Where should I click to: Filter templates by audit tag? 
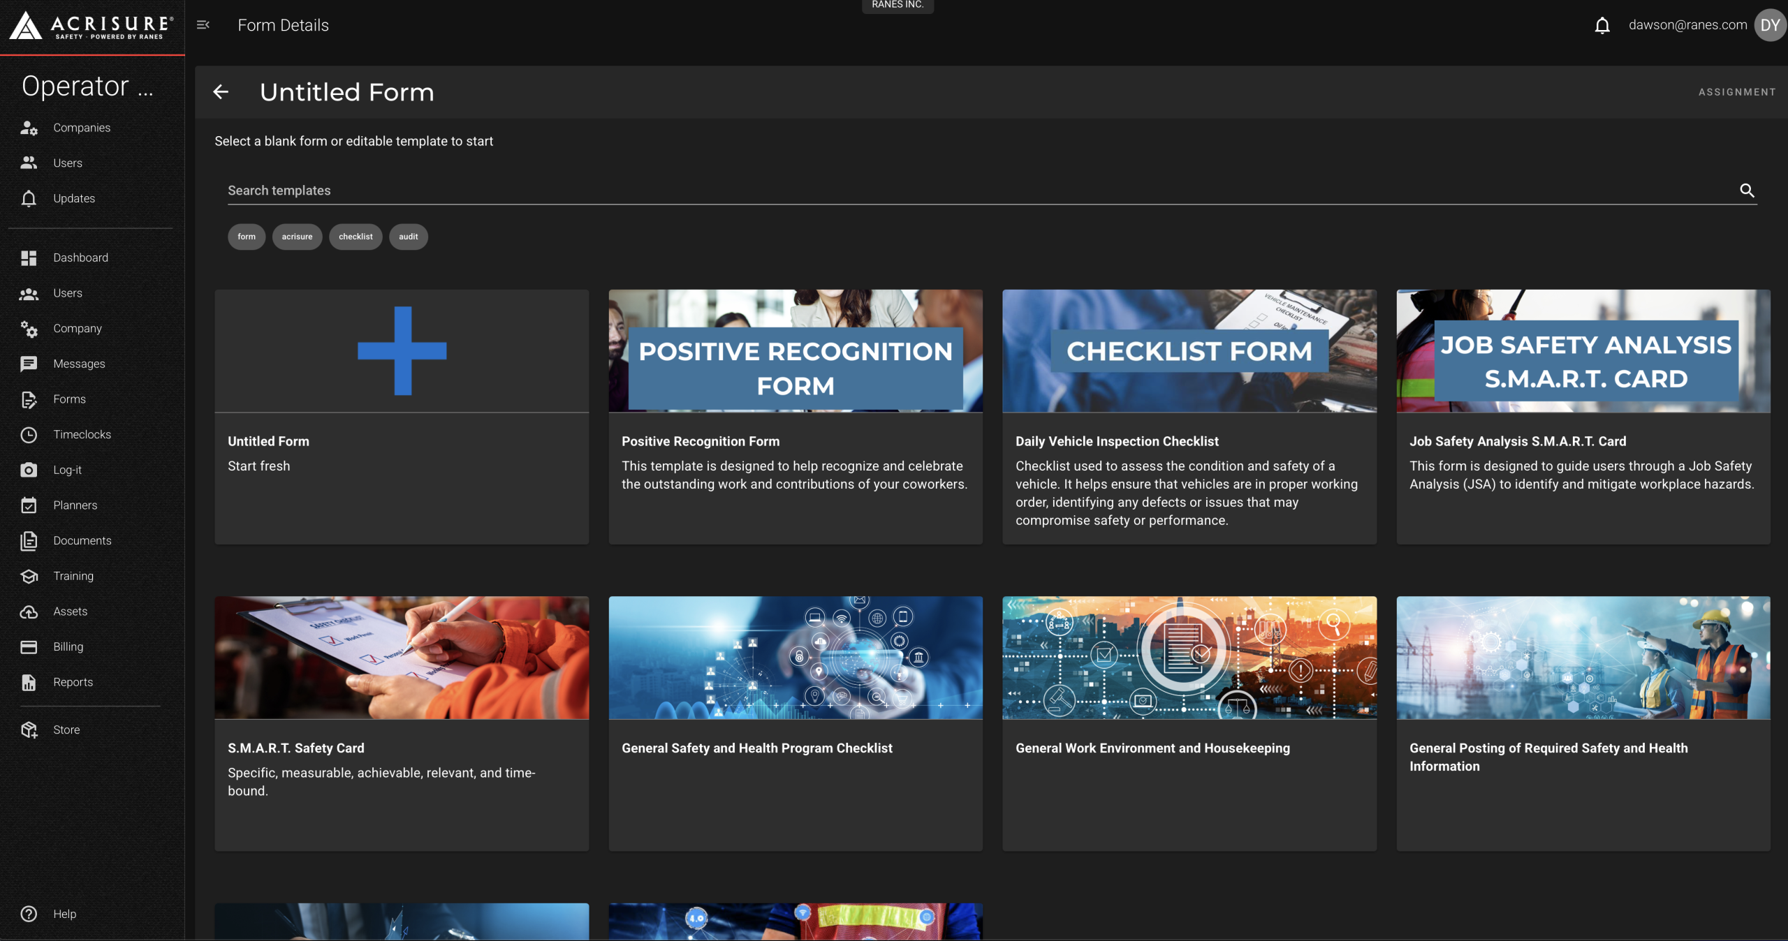point(408,237)
